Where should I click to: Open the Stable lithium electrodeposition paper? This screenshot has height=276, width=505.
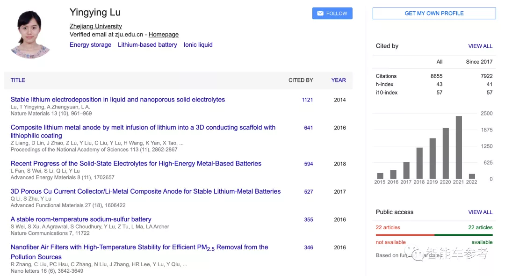point(118,100)
